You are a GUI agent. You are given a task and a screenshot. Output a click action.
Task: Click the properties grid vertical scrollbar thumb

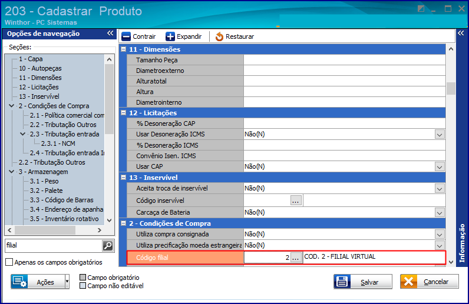(451, 88)
